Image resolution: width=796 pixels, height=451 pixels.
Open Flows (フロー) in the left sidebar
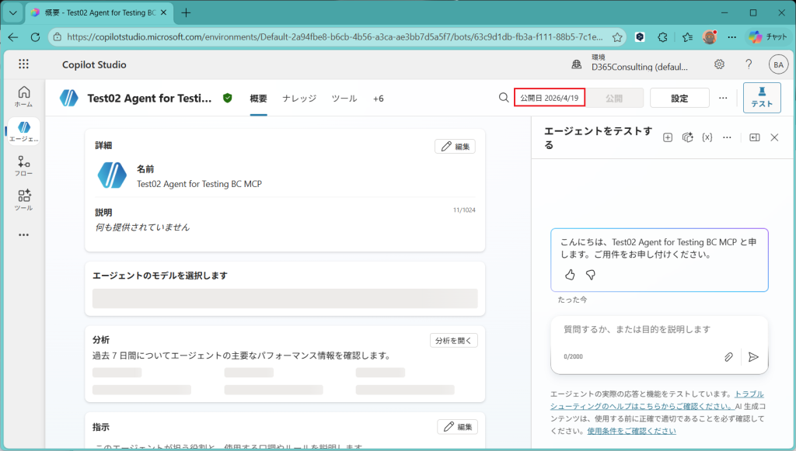(23, 166)
